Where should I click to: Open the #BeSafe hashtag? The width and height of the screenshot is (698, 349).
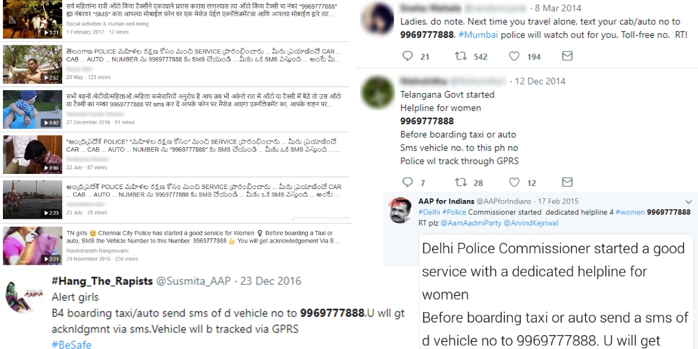pyautogui.click(x=72, y=344)
